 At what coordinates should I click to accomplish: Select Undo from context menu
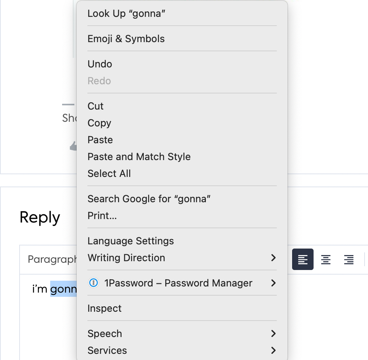click(182, 64)
